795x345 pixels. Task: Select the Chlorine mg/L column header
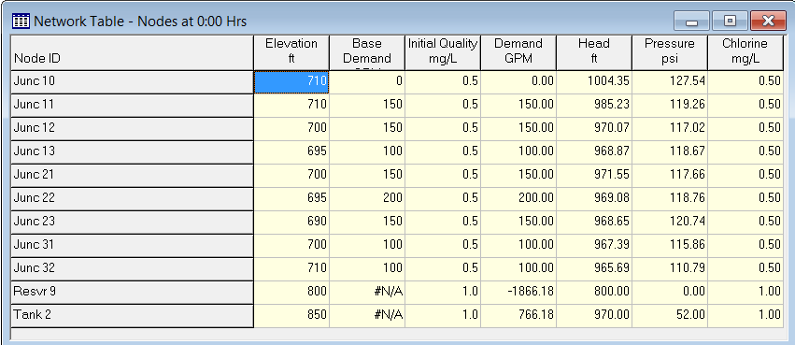coord(745,52)
